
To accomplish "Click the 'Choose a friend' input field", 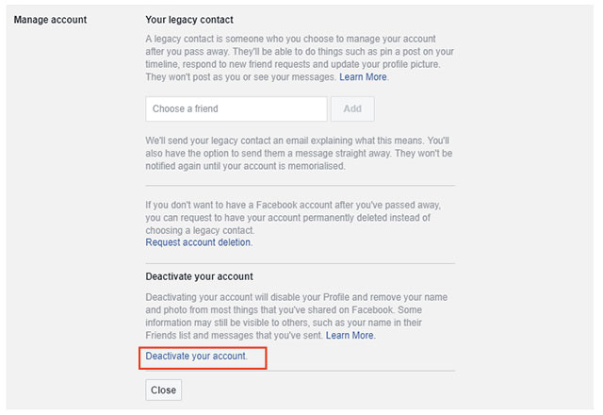I will pyautogui.click(x=236, y=109).
